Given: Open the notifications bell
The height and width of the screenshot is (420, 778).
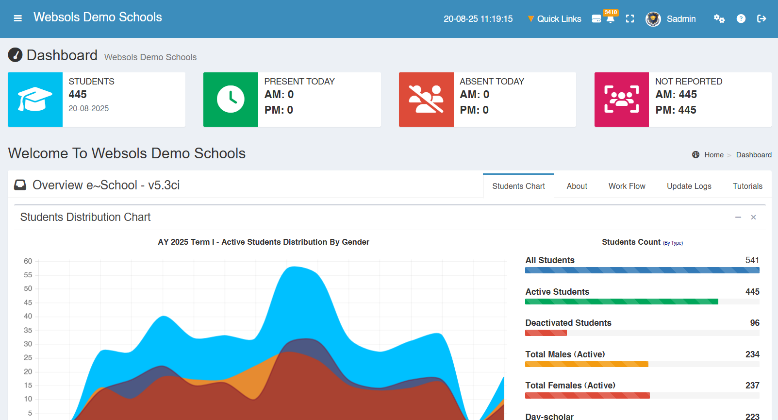Looking at the screenshot, I should 611,19.
